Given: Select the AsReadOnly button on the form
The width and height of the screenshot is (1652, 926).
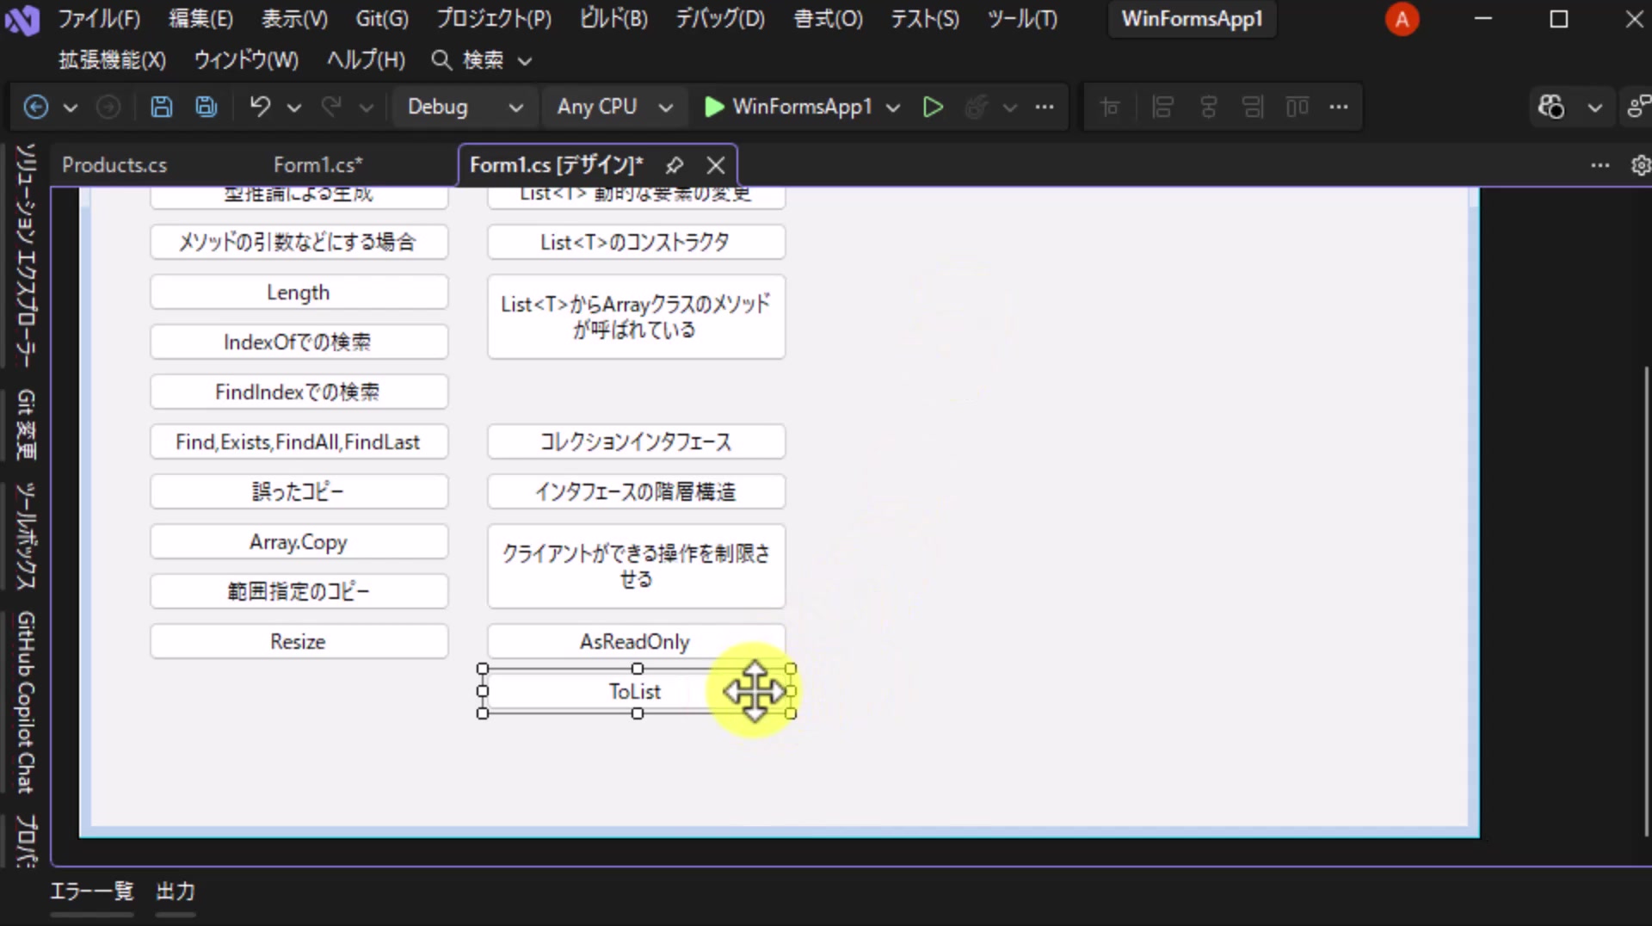Looking at the screenshot, I should [x=636, y=642].
